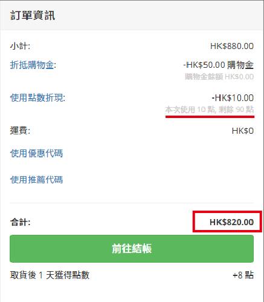This screenshot has height=302, width=264.
Task: Click the divider line above 合計
Action: point(132,203)
